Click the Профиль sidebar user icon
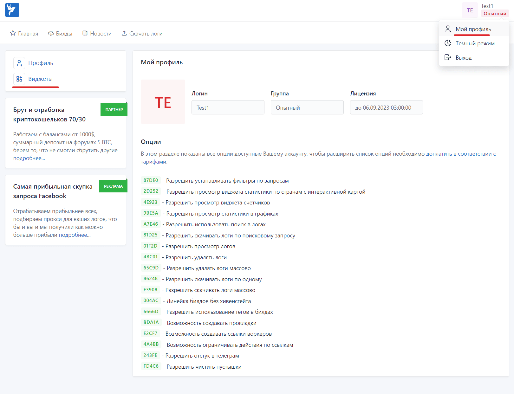Screen dimensions: 514x394 point(19,63)
